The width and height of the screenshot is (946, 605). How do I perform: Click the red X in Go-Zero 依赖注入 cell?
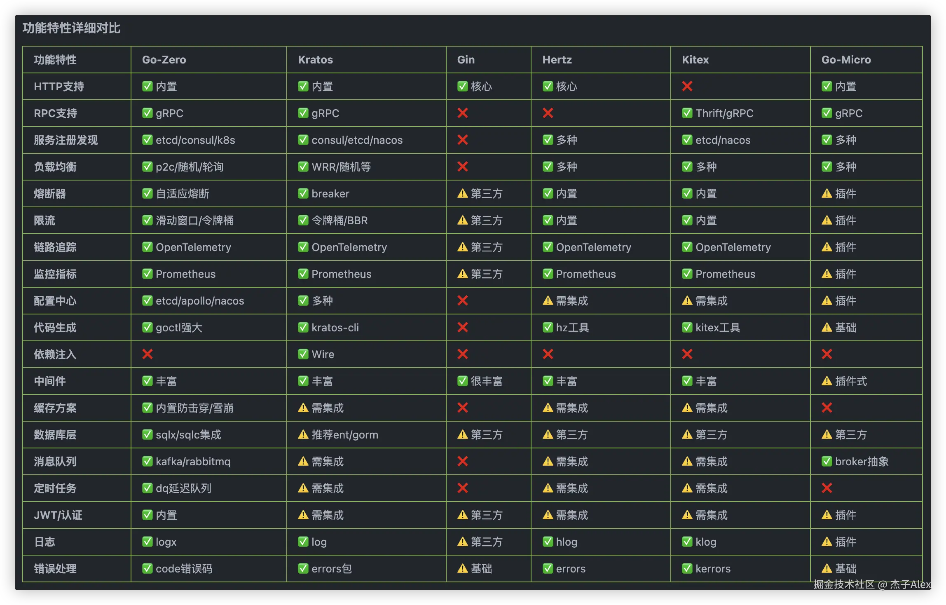tap(148, 354)
